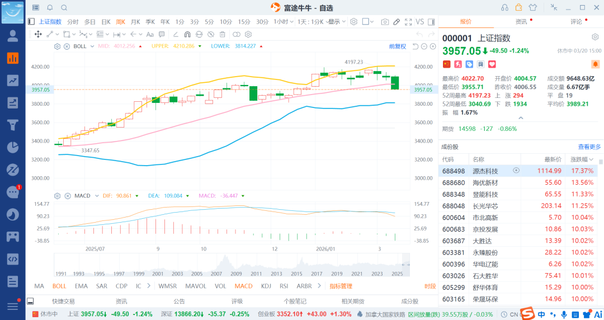Show more main indicators after IC
604x320 pixels.
149,286
